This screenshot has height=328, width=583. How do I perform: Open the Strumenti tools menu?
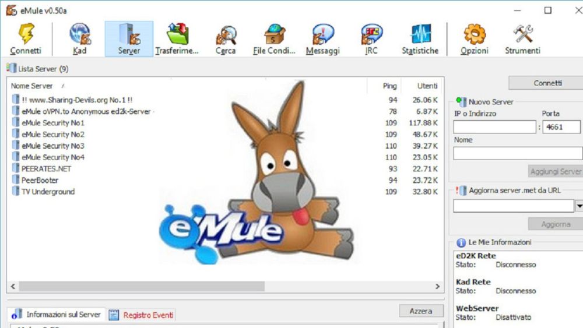[x=523, y=38]
